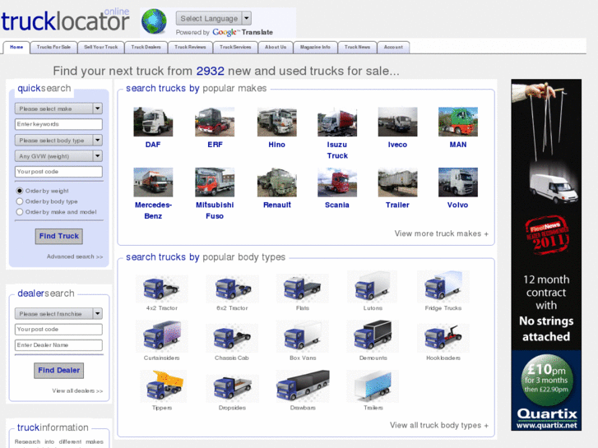The image size is (598, 448).
Task: Expand Please select body type dropdown
Action: click(x=58, y=141)
